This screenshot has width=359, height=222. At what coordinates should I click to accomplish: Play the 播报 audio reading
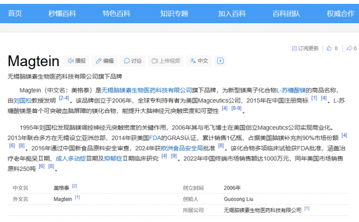(x=77, y=61)
